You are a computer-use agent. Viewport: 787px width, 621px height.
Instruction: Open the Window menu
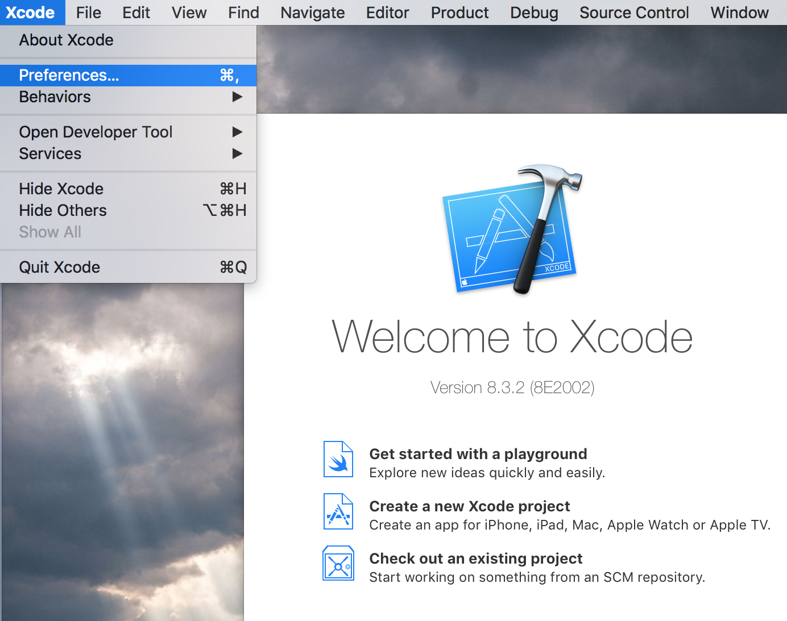(739, 12)
